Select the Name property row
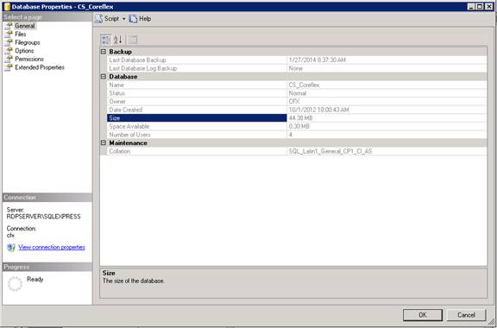This screenshot has width=497, height=328. pyautogui.click(x=297, y=85)
